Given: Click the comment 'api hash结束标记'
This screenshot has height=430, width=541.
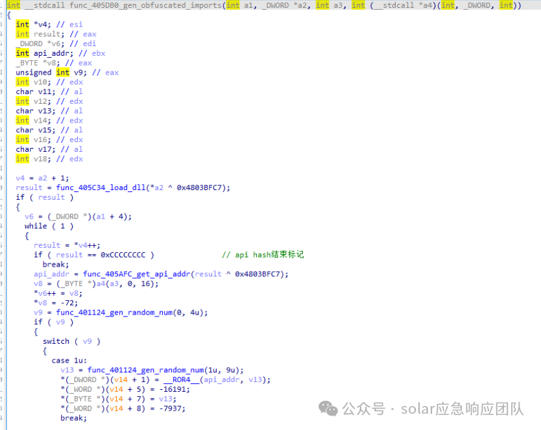Looking at the screenshot, I should pos(263,255).
